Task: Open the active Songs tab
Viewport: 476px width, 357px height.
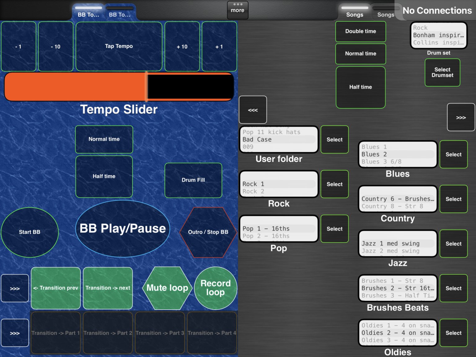Action: pyautogui.click(x=355, y=12)
